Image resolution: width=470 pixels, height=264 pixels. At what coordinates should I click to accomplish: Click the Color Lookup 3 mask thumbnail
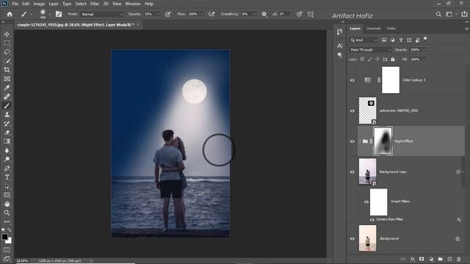(391, 80)
